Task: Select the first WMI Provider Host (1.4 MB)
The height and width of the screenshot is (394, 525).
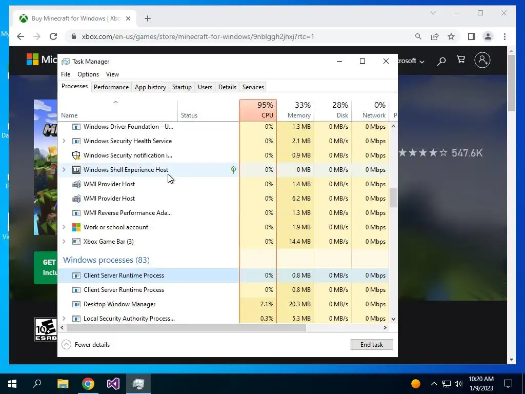Action: pyautogui.click(x=224, y=184)
